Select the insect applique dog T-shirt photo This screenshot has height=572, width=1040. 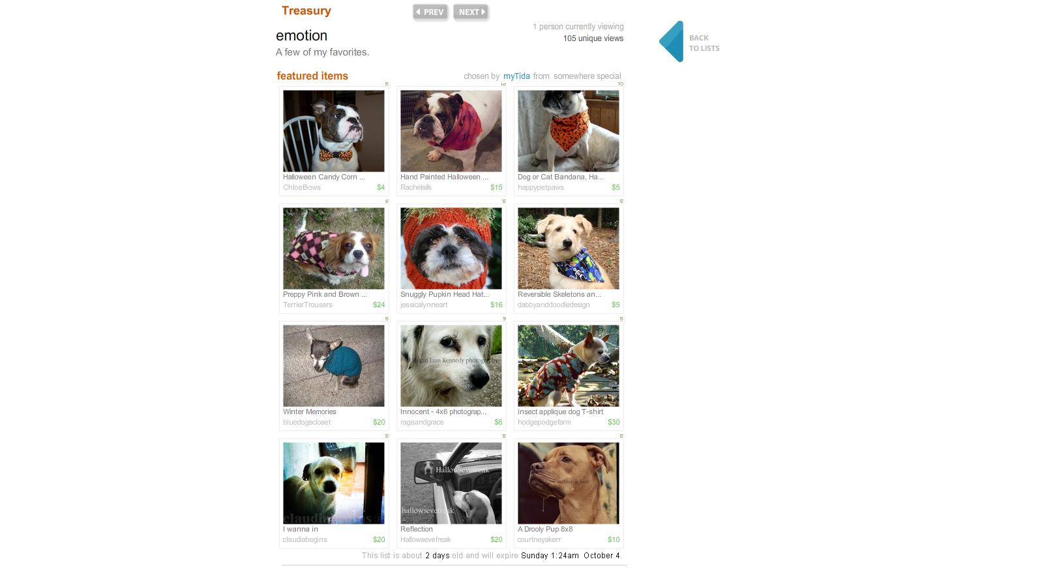(x=569, y=366)
